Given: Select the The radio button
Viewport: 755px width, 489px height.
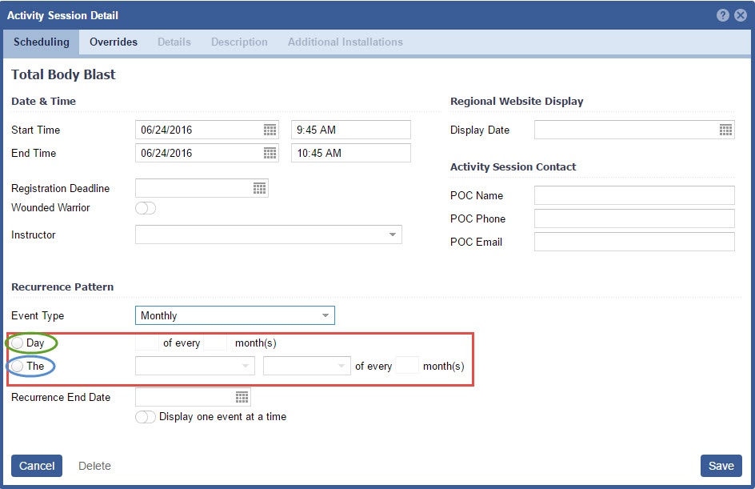Looking at the screenshot, I should [18, 367].
